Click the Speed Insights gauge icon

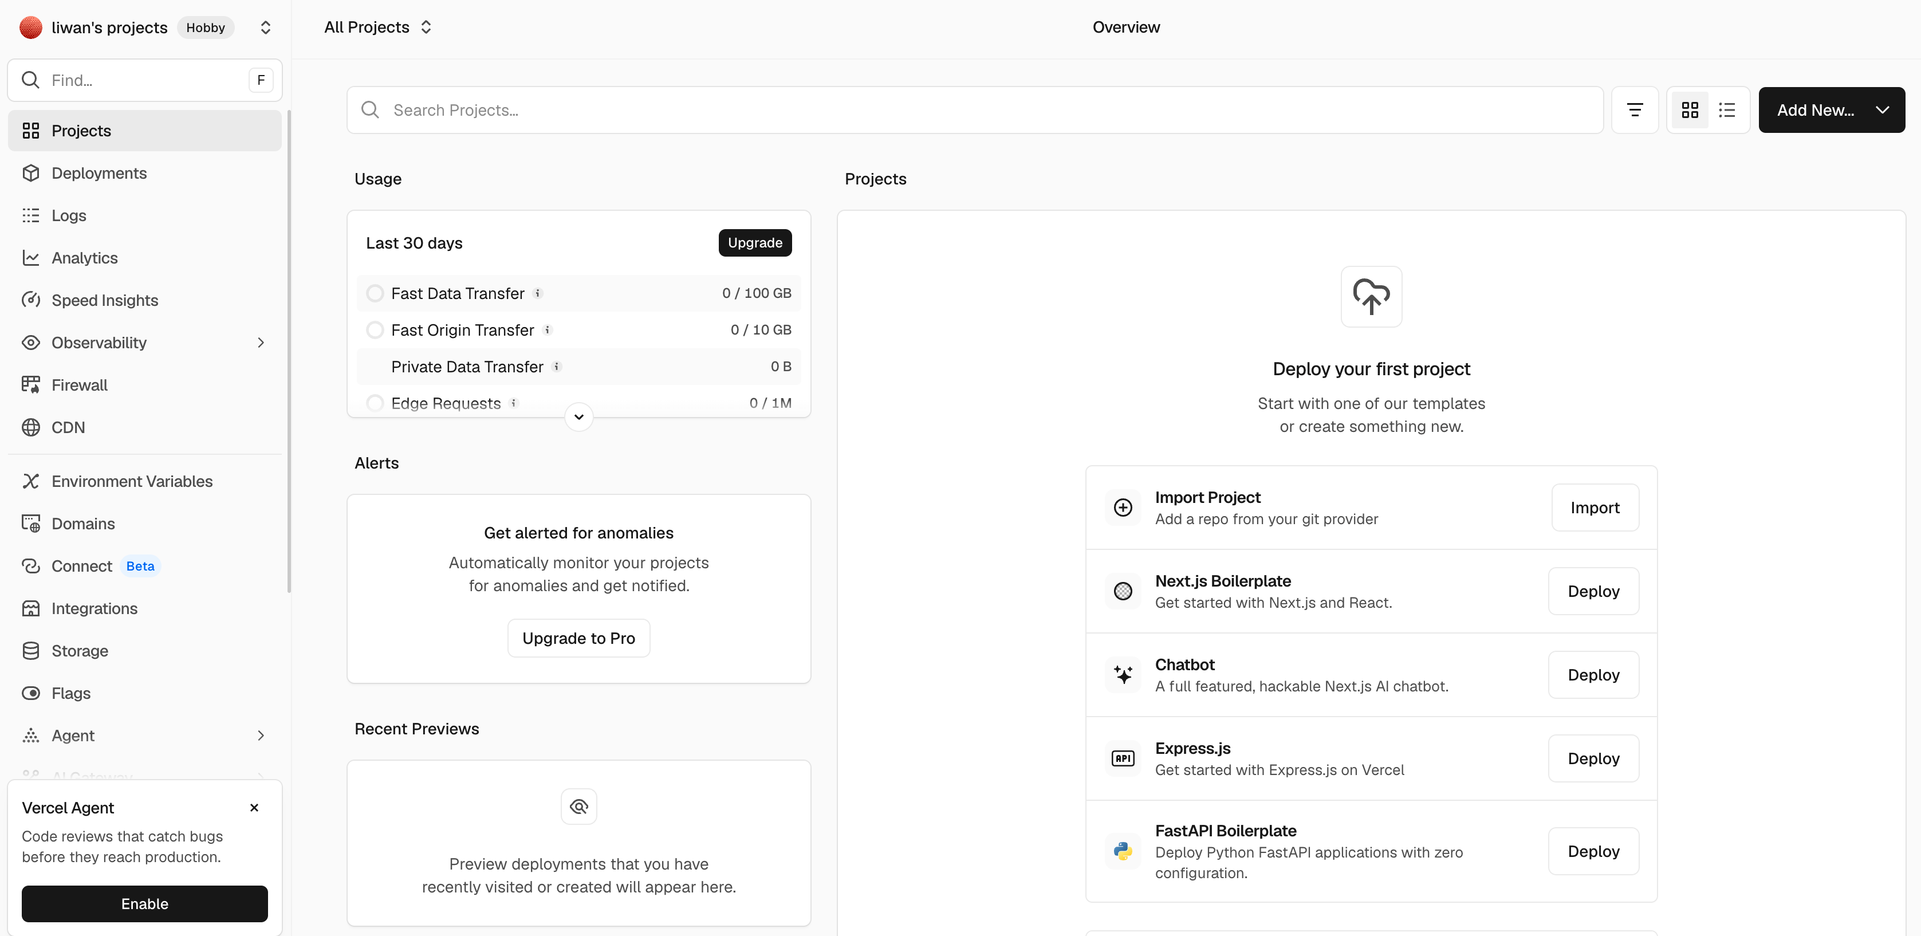pyautogui.click(x=30, y=300)
